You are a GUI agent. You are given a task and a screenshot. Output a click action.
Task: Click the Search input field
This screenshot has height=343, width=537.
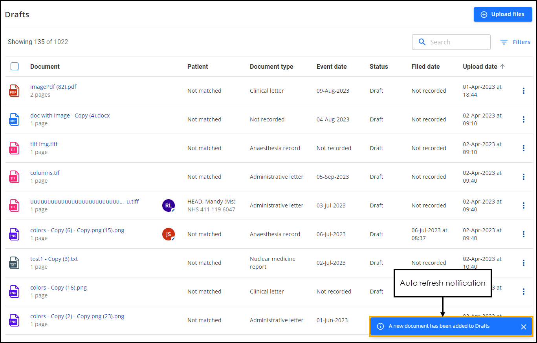coord(451,42)
